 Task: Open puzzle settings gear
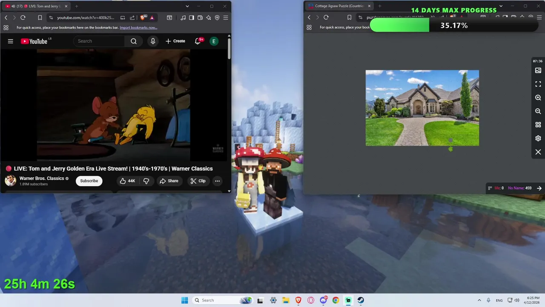538,139
